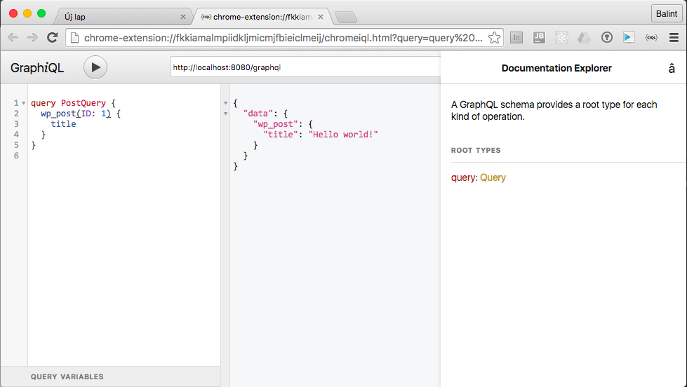This screenshot has height=387, width=687.
Task: Focus the browser address bar URL
Action: (283, 38)
